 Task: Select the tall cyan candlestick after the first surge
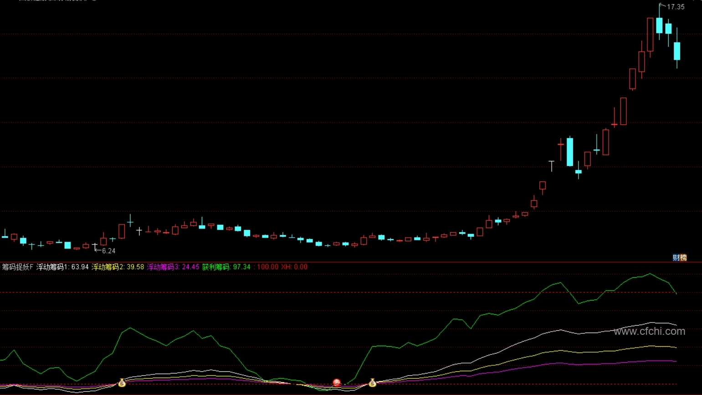point(570,151)
